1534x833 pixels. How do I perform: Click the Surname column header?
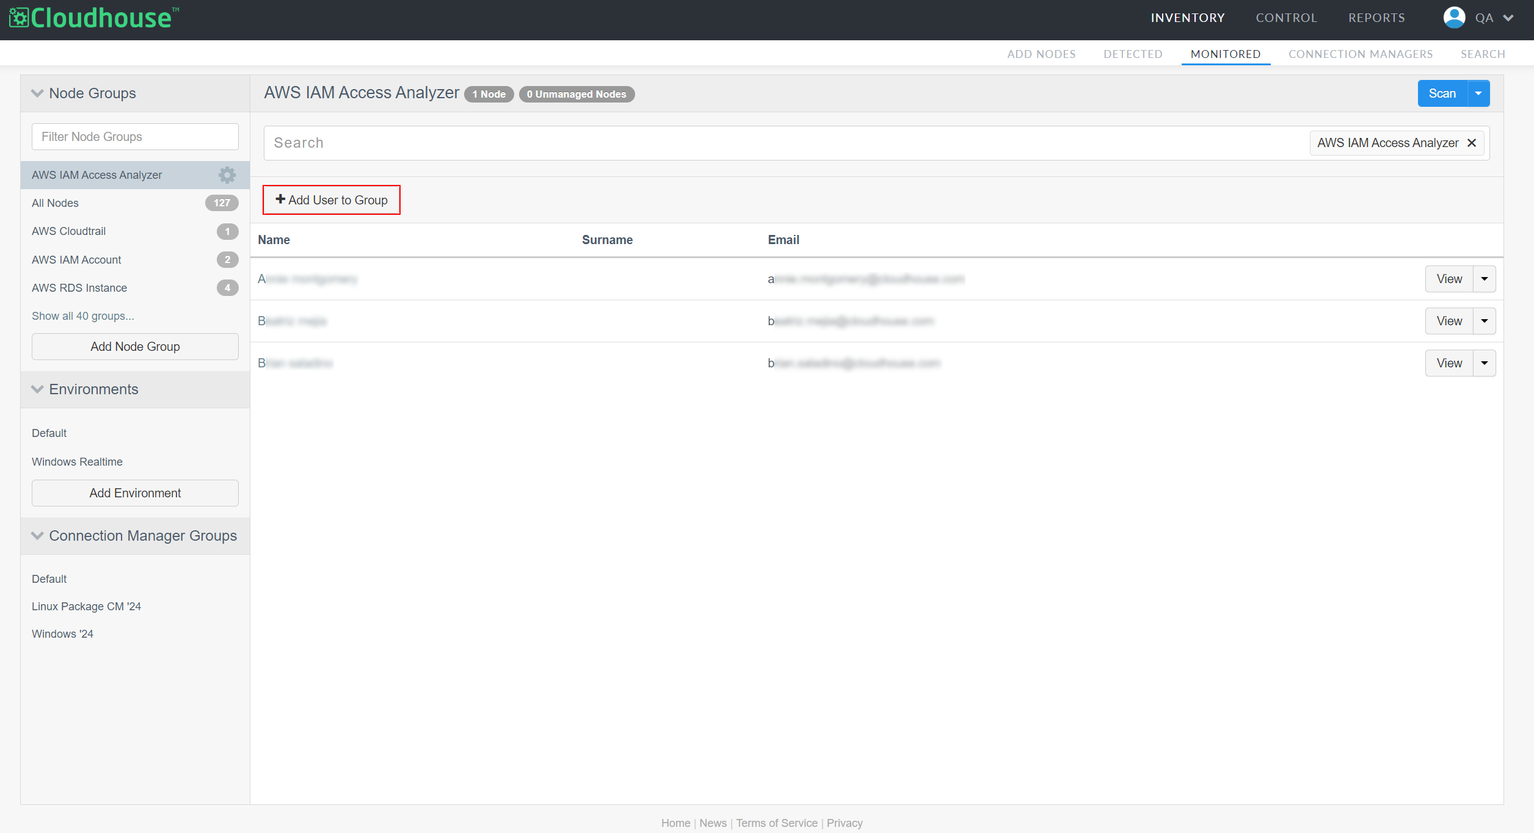607,240
